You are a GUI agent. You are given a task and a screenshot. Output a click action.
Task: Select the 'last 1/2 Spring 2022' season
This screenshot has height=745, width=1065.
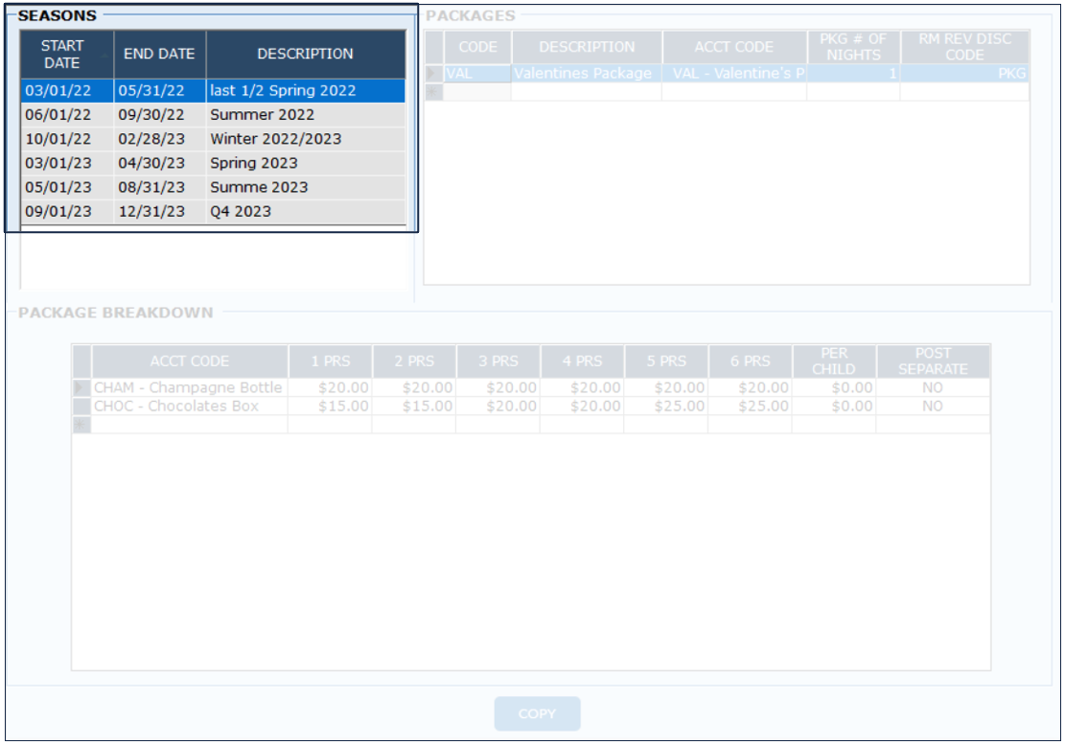[x=283, y=90]
